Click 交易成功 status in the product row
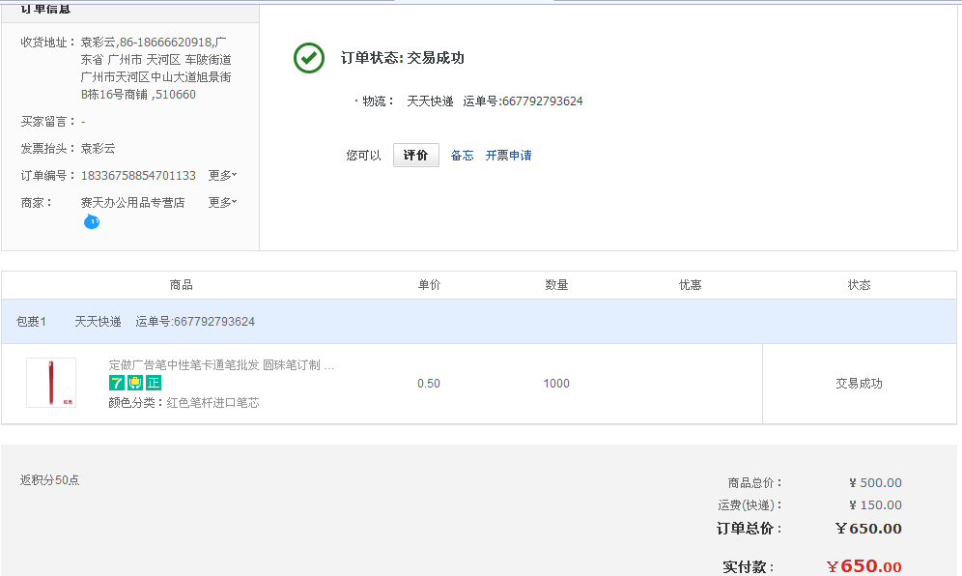Screen dimensions: 962x576 859,384
